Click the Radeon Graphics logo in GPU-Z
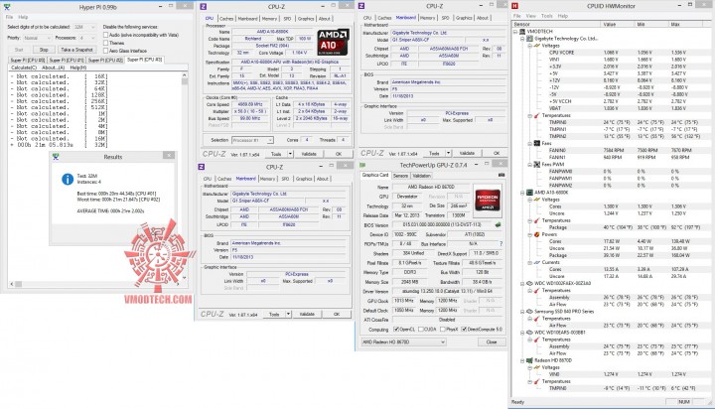This screenshot has width=715, height=409. click(x=488, y=201)
